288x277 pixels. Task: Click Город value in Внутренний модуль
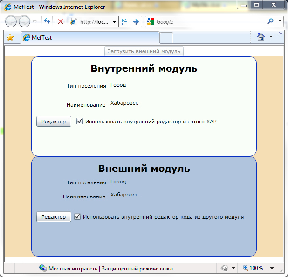click(x=118, y=85)
